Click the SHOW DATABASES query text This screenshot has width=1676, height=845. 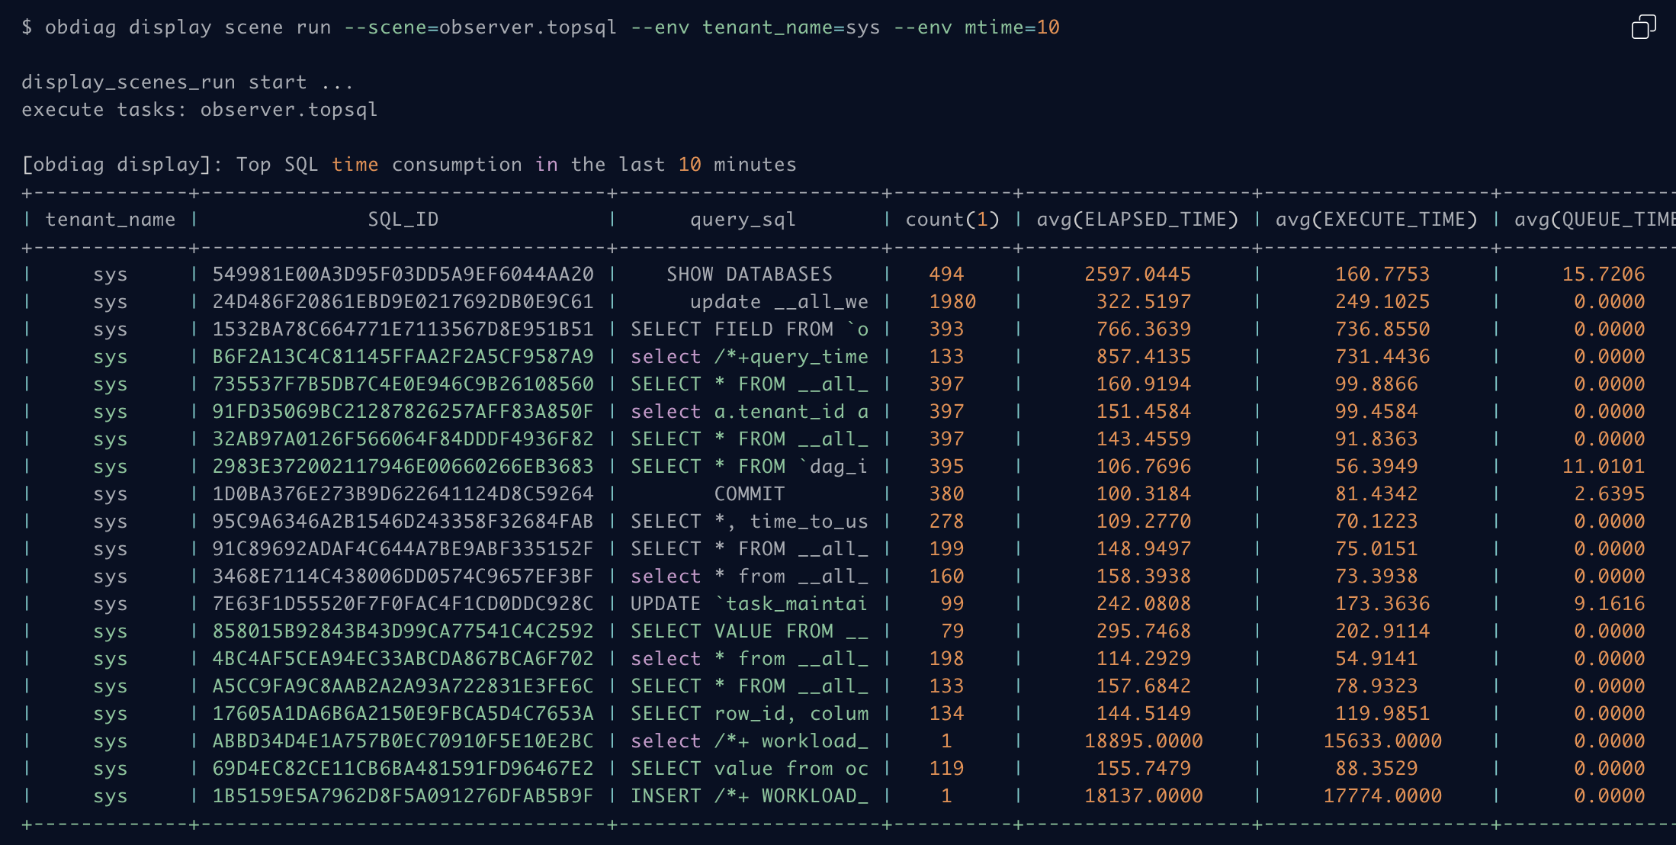749,275
